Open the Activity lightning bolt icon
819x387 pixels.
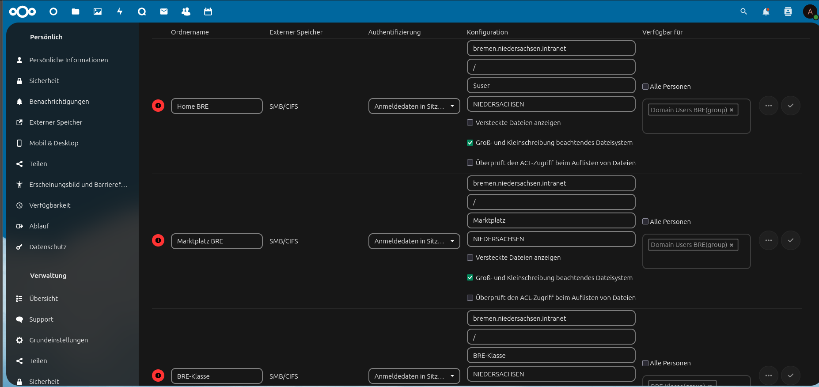click(120, 11)
